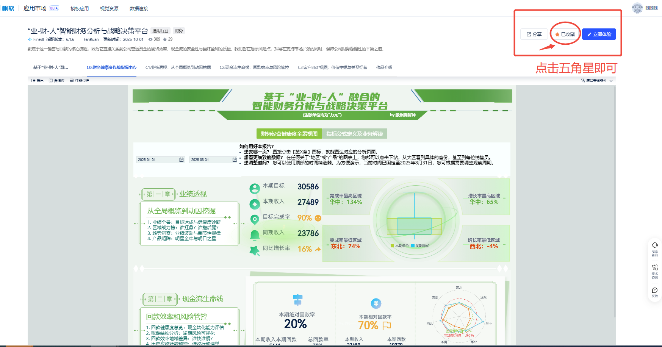
Task: Click the 分享 share button
Action: coord(534,34)
